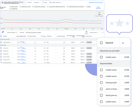The image size is (133, 108).
Task: Click the download icon beside Download keyword ideas
Action: (89, 2)
